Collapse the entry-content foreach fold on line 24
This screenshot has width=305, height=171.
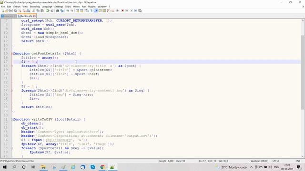coord(11,91)
